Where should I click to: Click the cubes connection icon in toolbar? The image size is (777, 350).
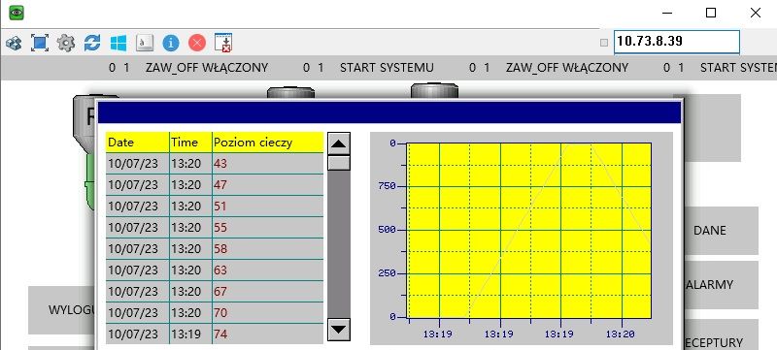[14, 43]
